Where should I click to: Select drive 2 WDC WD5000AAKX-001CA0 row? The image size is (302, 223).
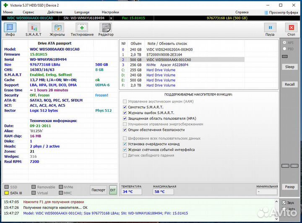click(182, 60)
